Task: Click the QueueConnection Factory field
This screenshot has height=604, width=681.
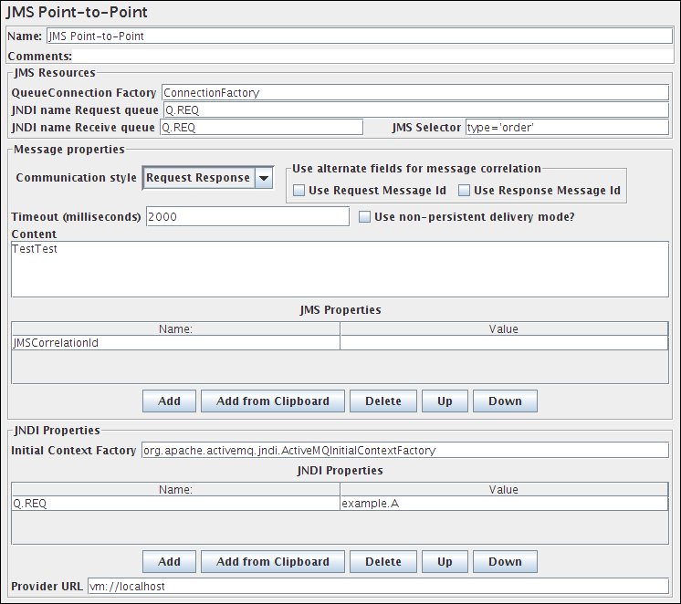Action: [414, 93]
